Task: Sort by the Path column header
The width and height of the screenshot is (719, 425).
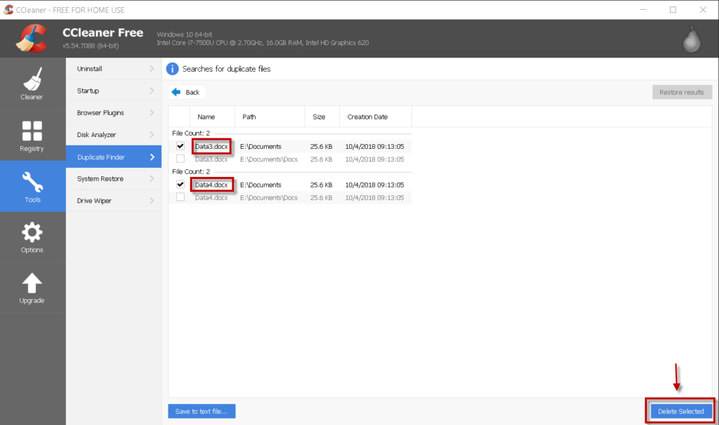Action: tap(270, 117)
